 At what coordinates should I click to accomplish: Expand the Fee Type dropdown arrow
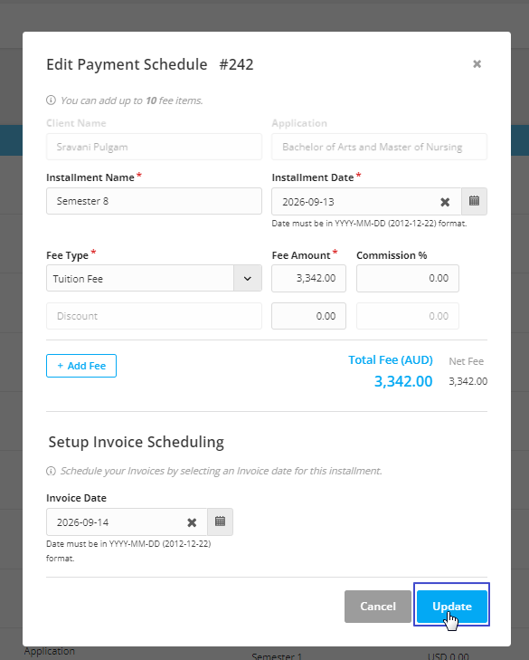[x=247, y=278]
